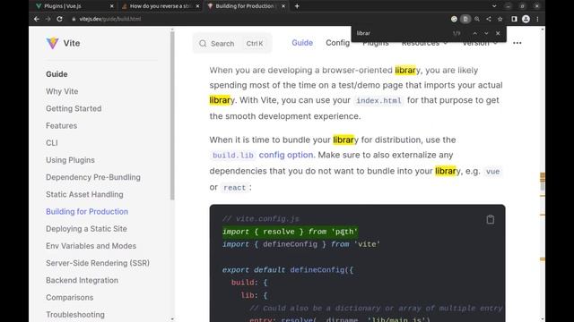Viewport: 574px width, 322px height.
Task: Bookmark this page with the star icon
Action: [x=500, y=19]
